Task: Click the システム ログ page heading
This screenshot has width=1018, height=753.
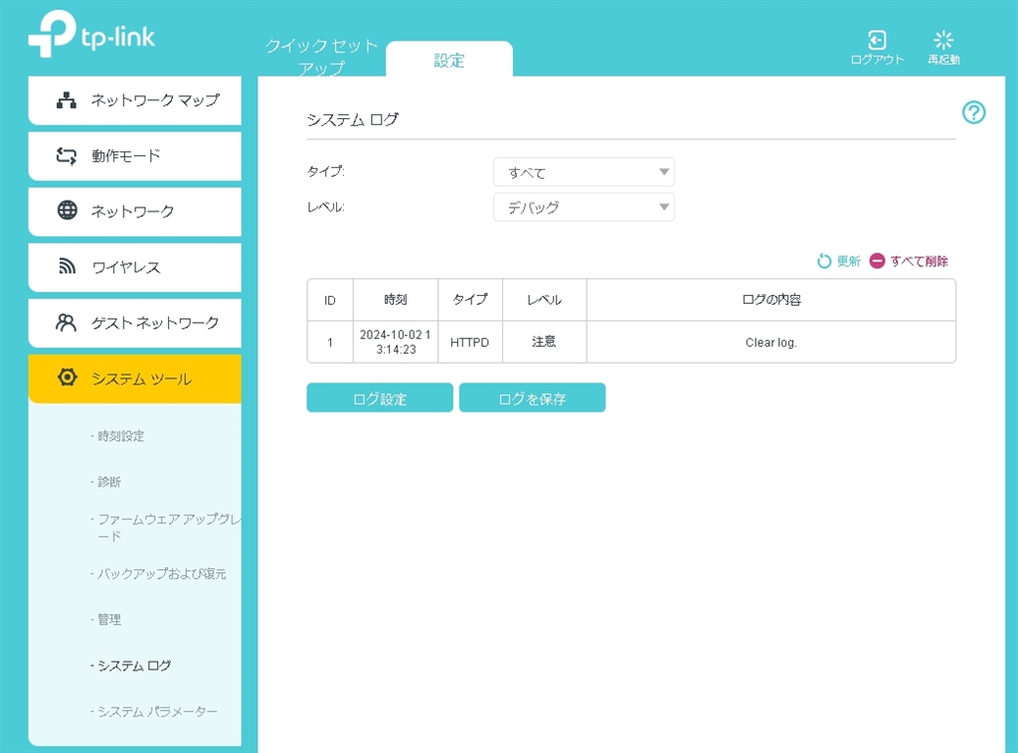Action: pyautogui.click(x=353, y=119)
